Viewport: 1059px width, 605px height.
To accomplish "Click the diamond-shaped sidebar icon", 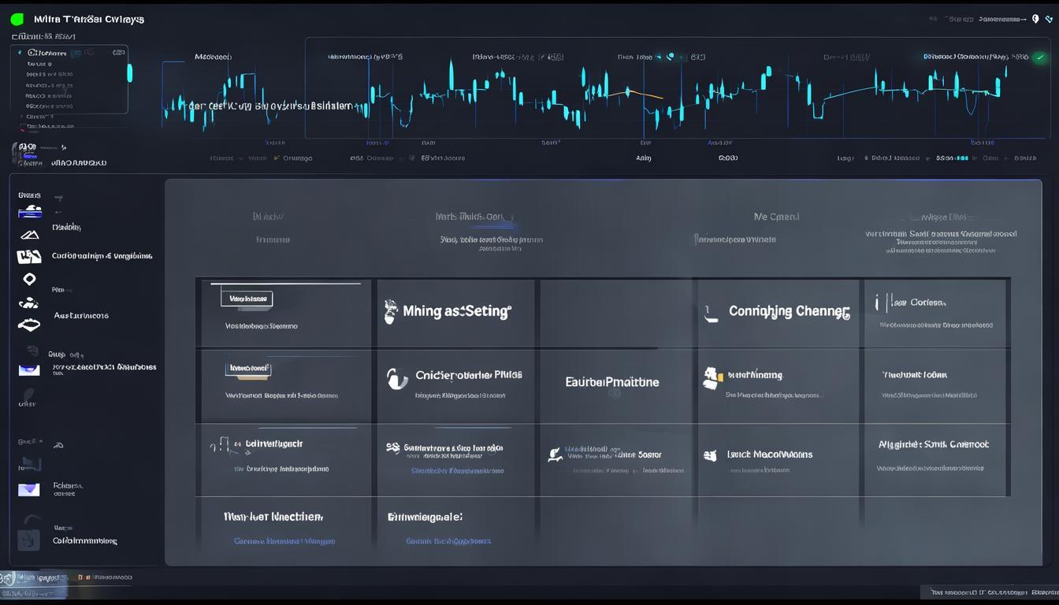I will click(x=29, y=279).
